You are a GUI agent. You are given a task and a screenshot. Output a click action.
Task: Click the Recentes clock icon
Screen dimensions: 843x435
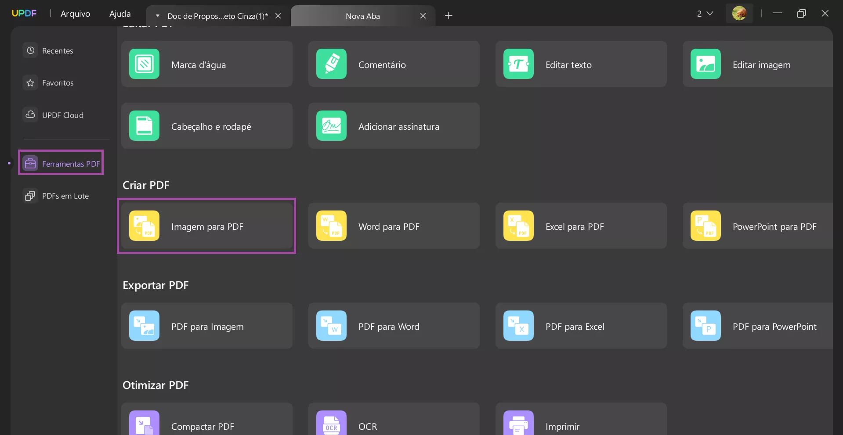(30, 50)
